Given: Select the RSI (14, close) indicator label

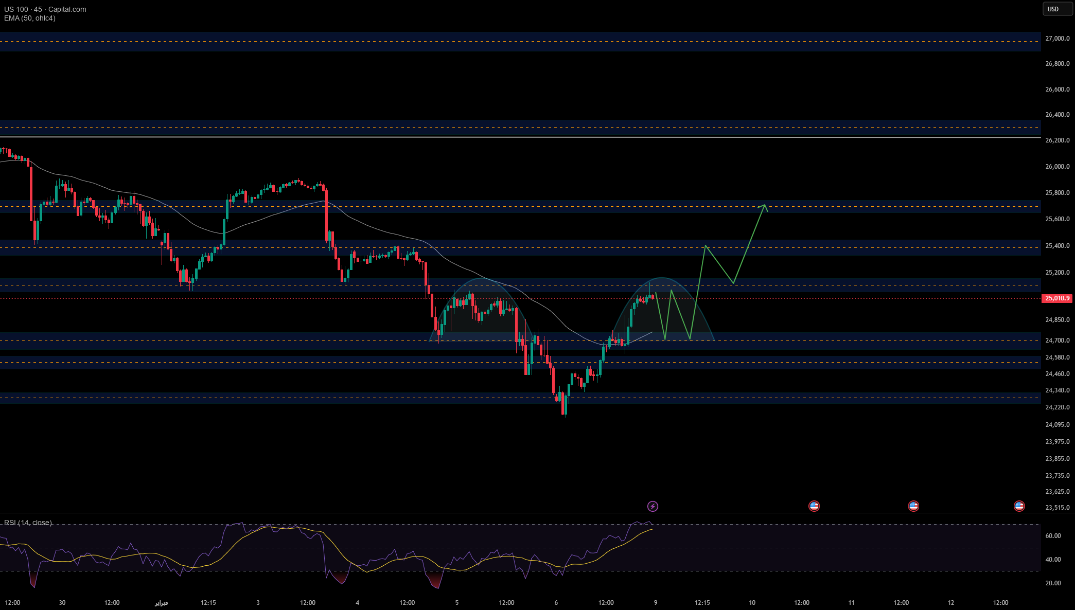Looking at the screenshot, I should tap(28, 523).
